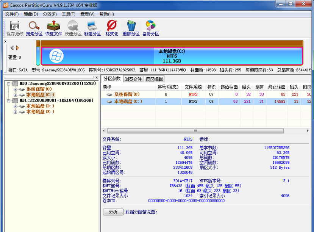Collapse the HD0 Samsung SSD tree node
Screen dimensions: 314x232
tap(8, 83)
